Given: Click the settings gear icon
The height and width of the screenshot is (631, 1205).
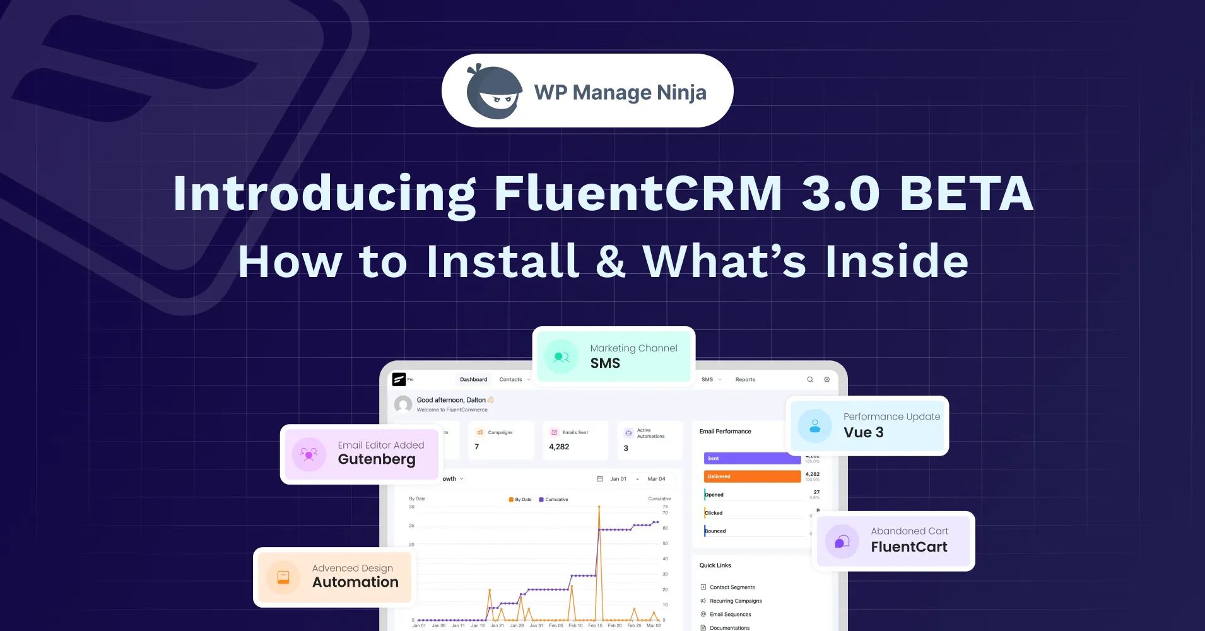Looking at the screenshot, I should tap(826, 379).
